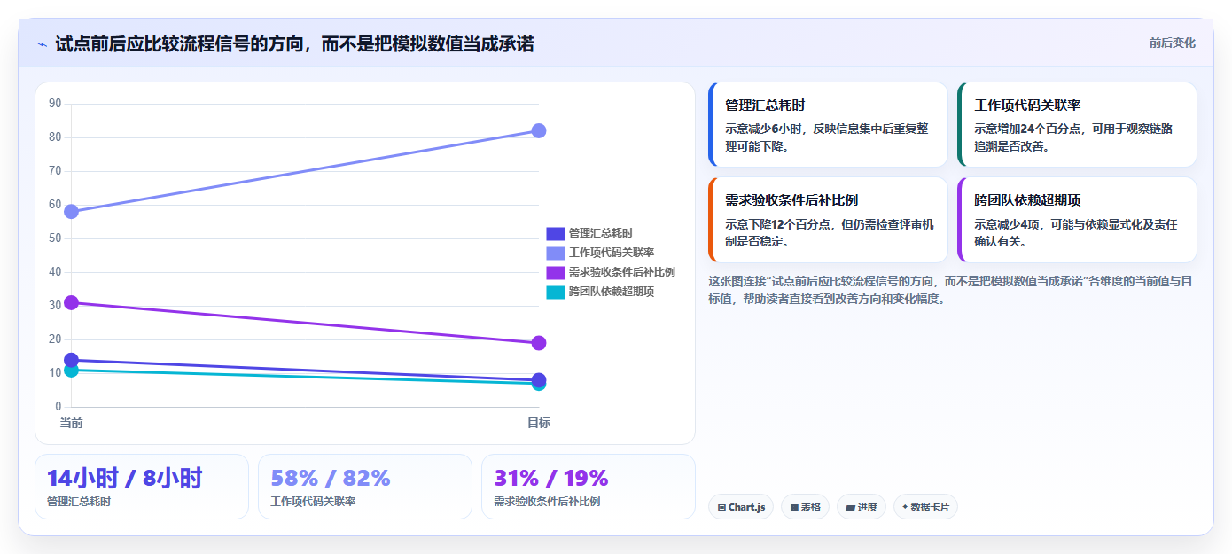Open the 工作项代码关联率 insight card title
This screenshot has height=554, width=1232.
click(1027, 105)
